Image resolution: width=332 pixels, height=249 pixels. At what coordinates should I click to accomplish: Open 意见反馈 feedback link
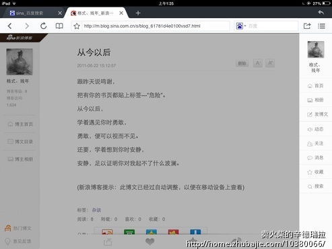(x=18, y=241)
